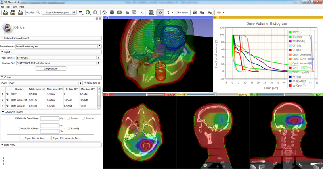The image size is (323, 173).
Task: Open the Dose Volume dropdown
Action: tap(59, 58)
